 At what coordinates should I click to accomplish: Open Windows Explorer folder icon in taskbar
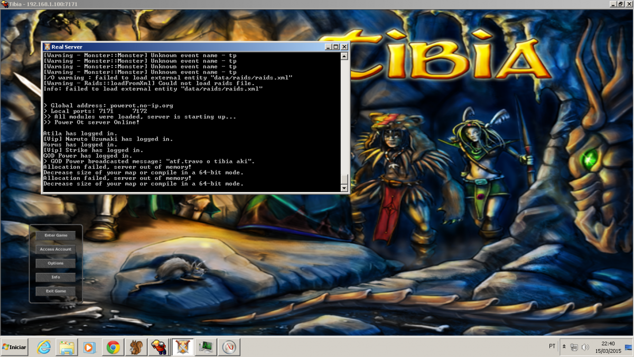(67, 347)
